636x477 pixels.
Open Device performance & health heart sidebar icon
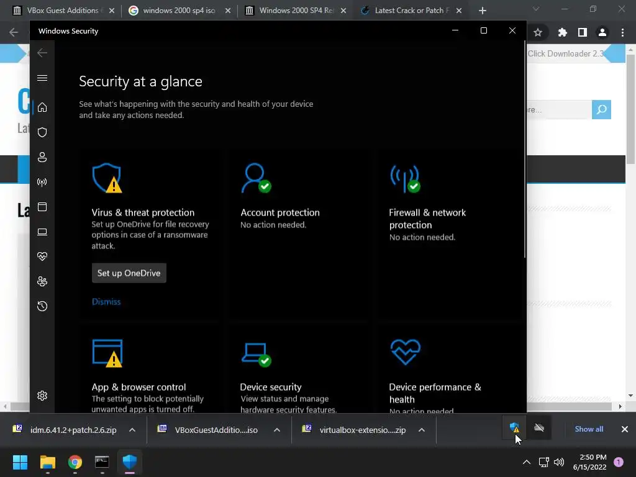coord(42,257)
